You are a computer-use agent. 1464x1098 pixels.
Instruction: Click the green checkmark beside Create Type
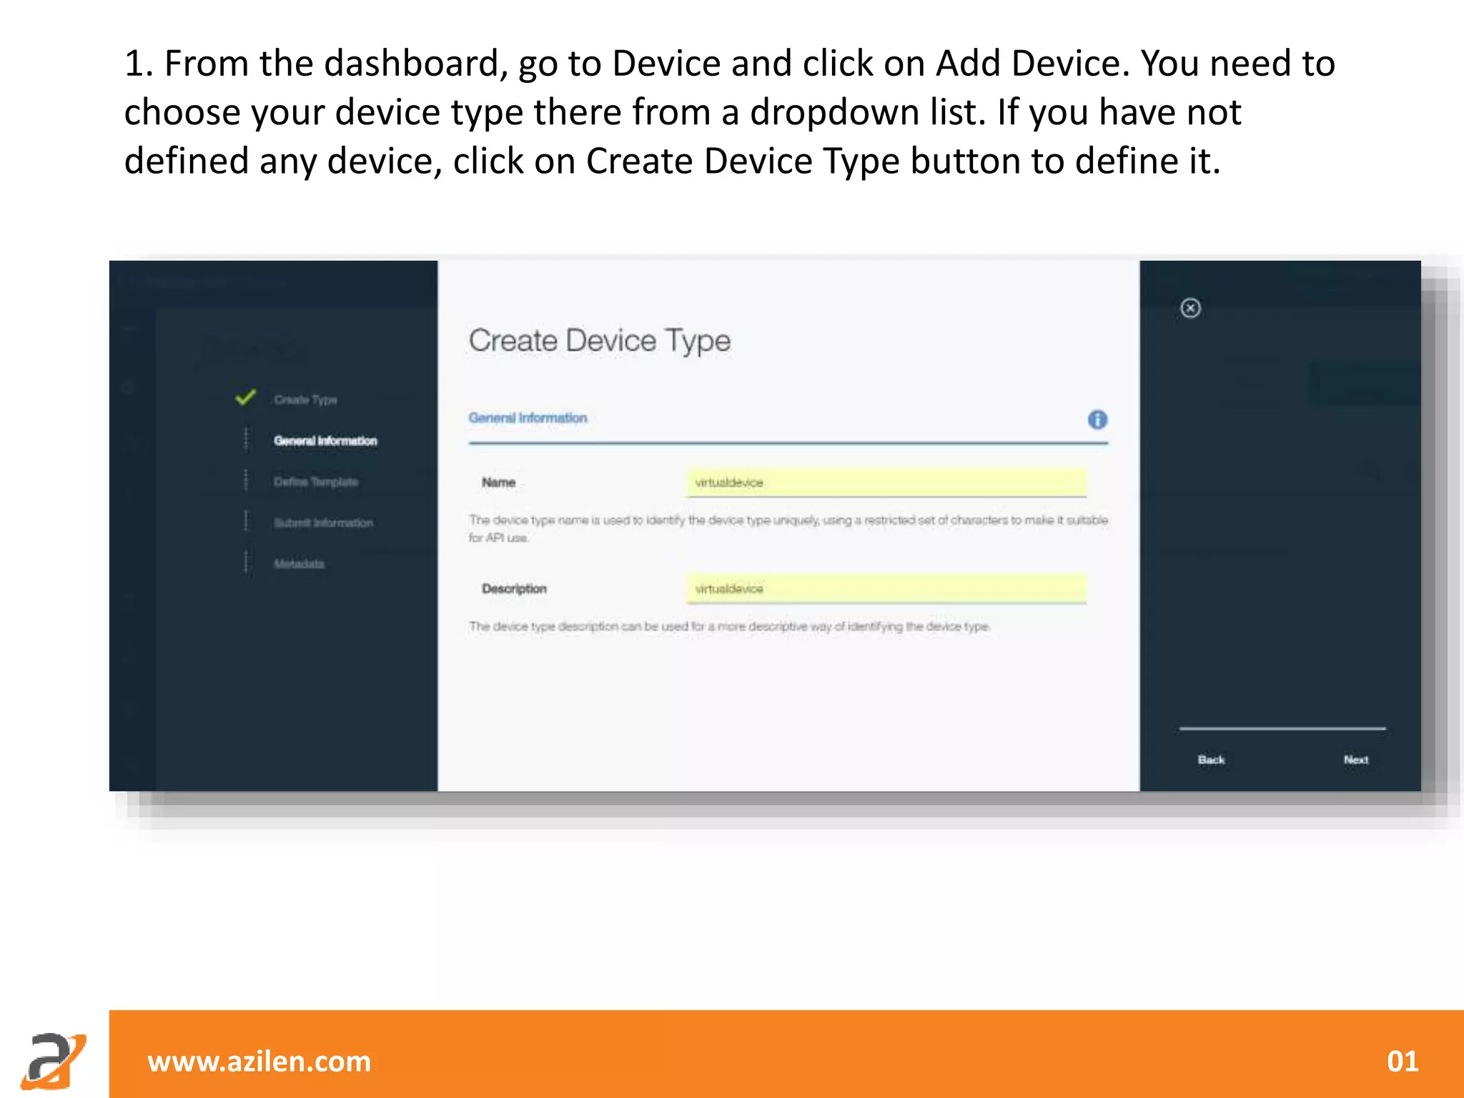click(x=245, y=397)
